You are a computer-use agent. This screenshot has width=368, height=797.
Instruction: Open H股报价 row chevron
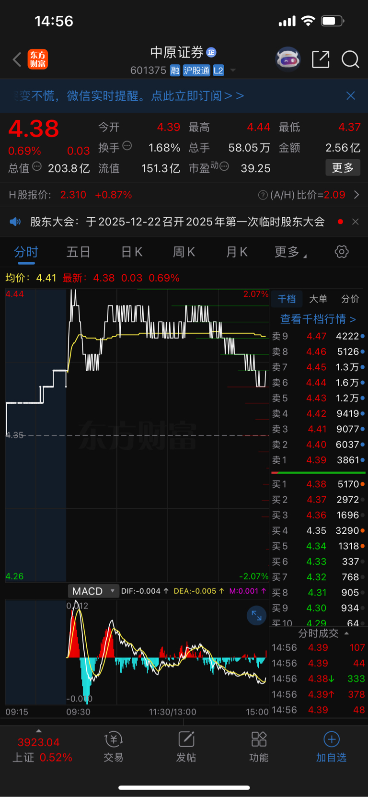356,195
